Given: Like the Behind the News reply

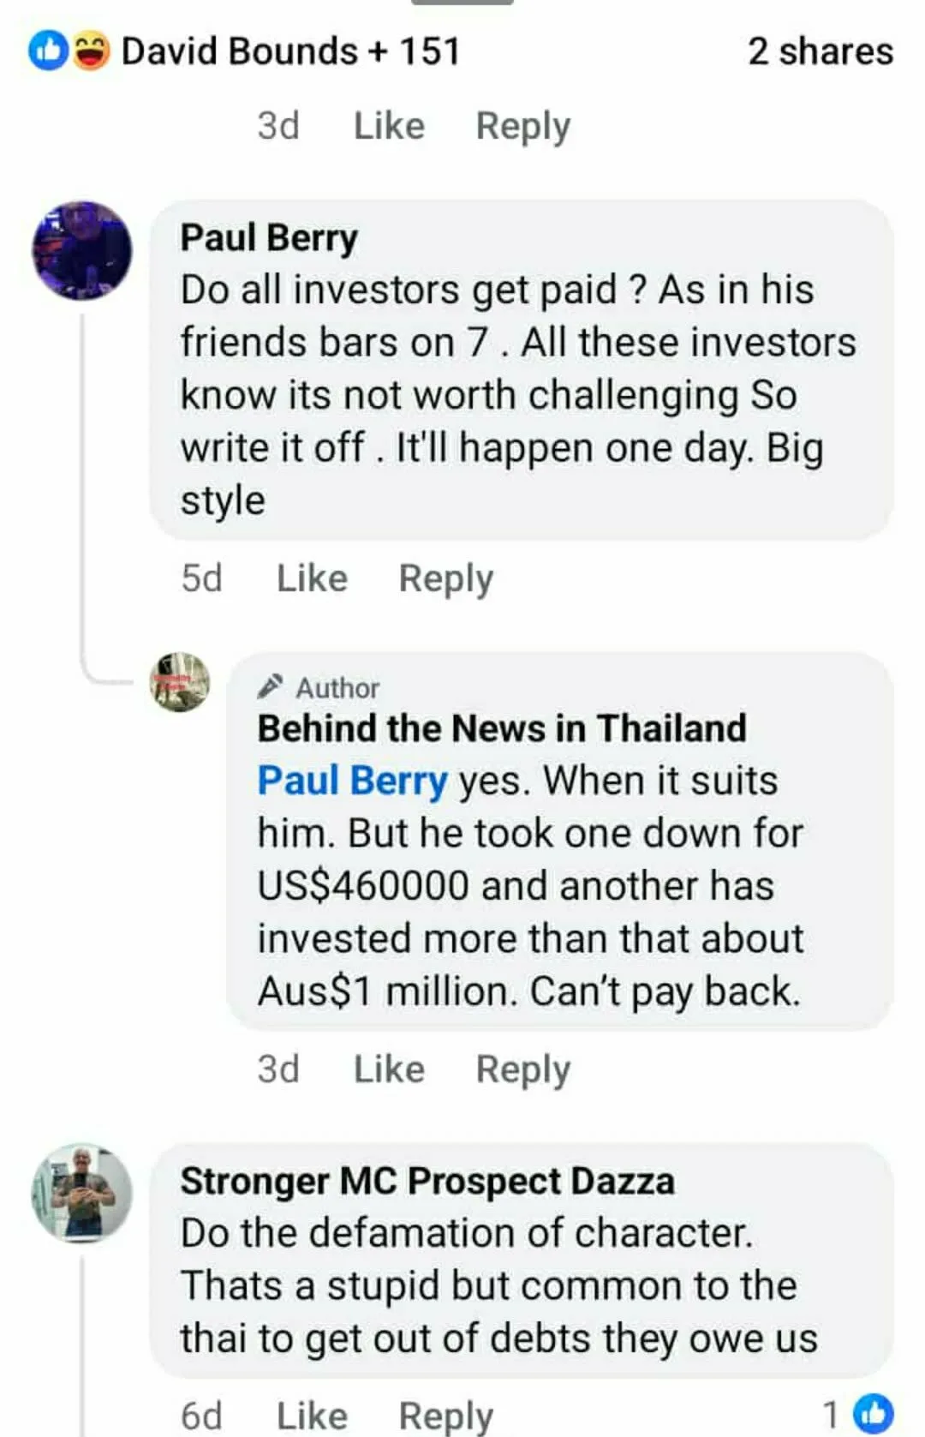Looking at the screenshot, I should [x=389, y=1069].
